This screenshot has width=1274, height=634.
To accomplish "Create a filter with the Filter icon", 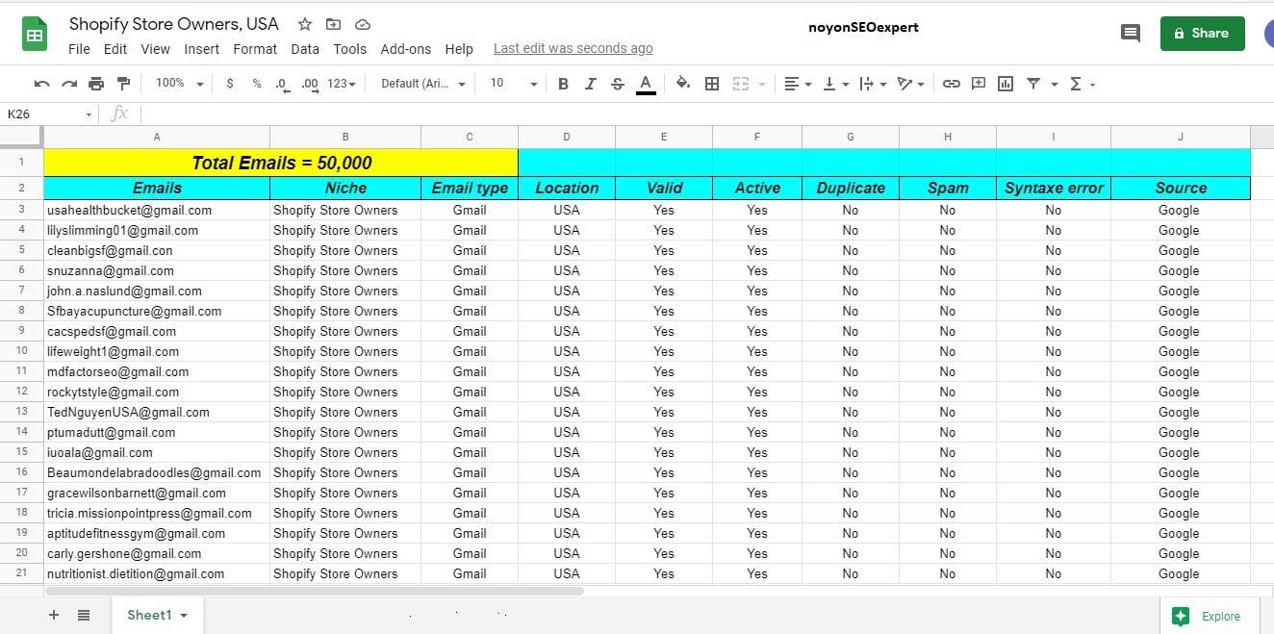I will pos(1032,84).
